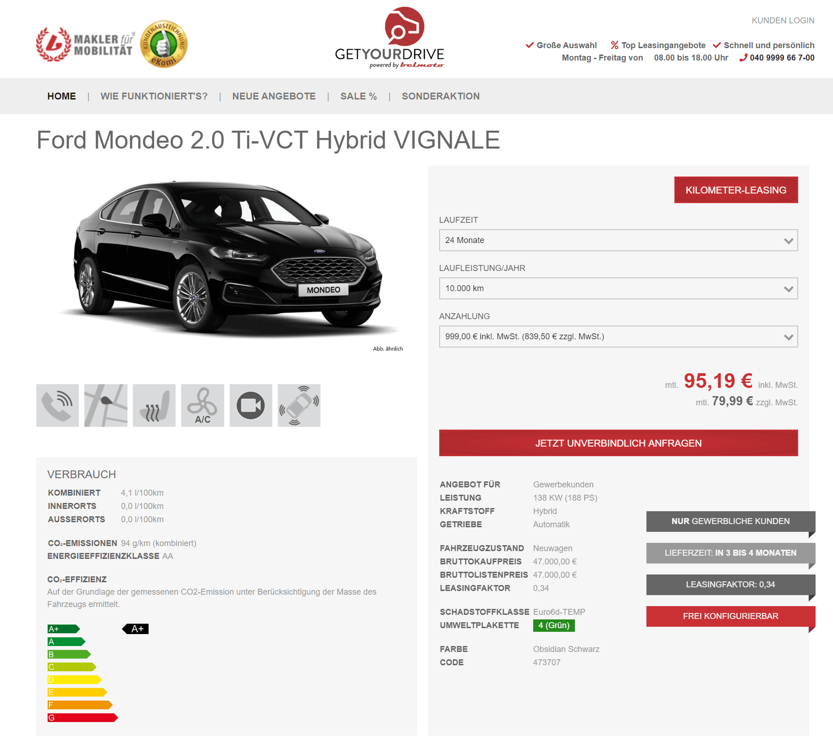The height and width of the screenshot is (740, 833).
Task: Click the code value 473707
Action: pyautogui.click(x=546, y=663)
